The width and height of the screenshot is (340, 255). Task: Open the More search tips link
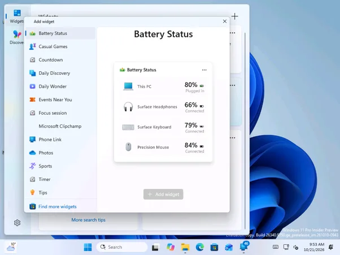point(89,220)
